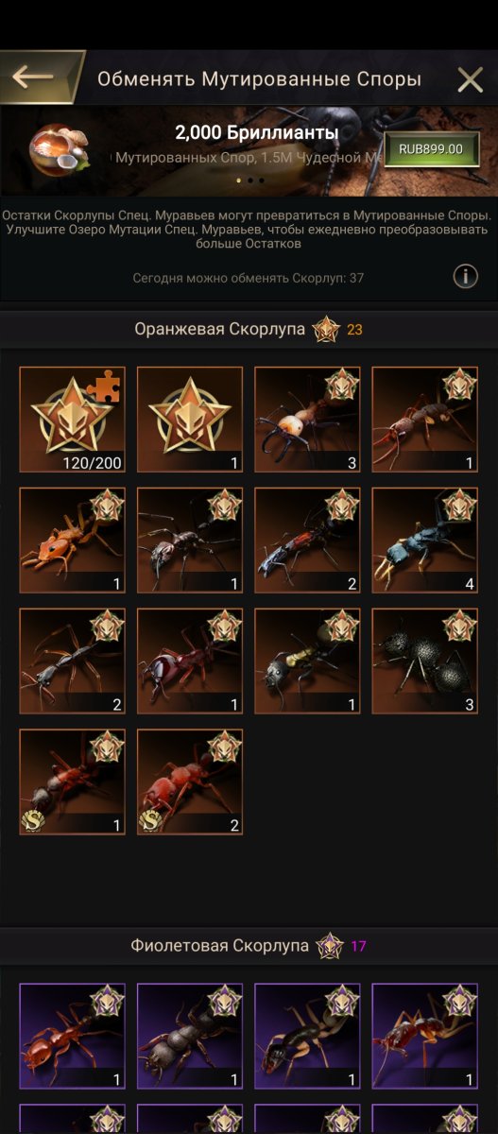The width and height of the screenshot is (498, 1134).
Task: Choose the dark red big-headed ant with count 1
Action: tap(190, 661)
